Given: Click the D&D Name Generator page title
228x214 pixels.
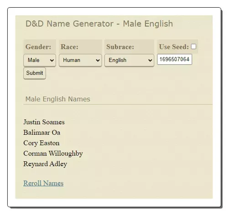Looking at the screenshot, I should pos(99,24).
